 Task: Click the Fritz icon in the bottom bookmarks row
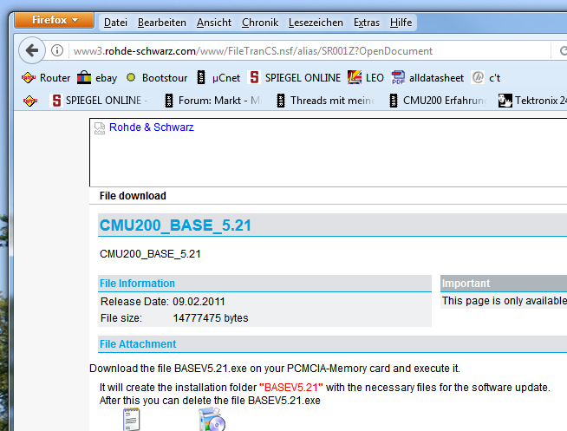pyautogui.click(x=30, y=100)
